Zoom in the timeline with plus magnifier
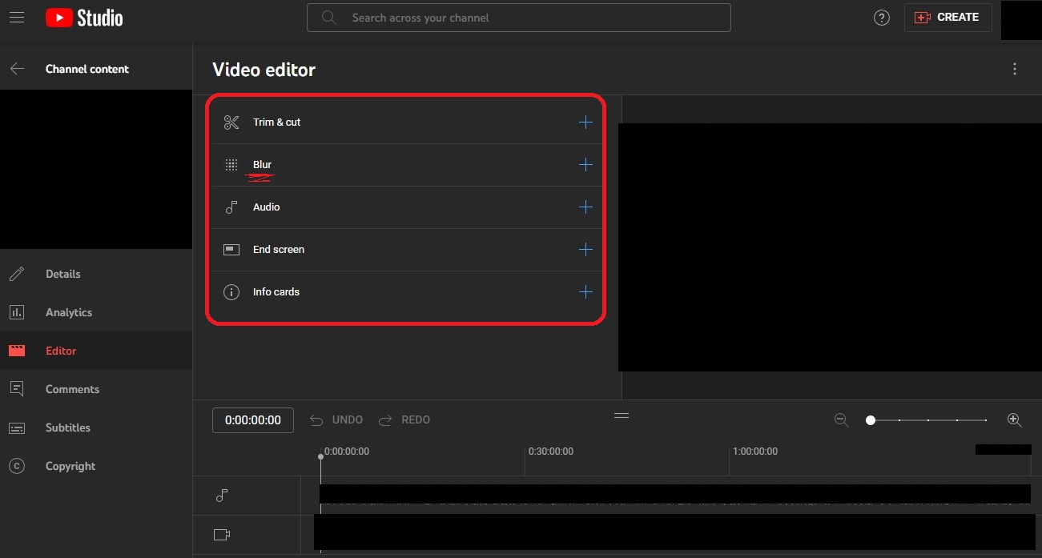The width and height of the screenshot is (1042, 558). tap(1014, 420)
